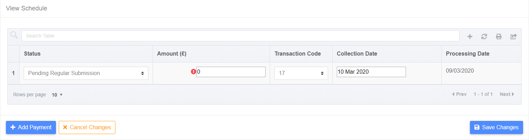Click the plus icon in table toolbar
The height and width of the screenshot is (140, 529).
click(x=470, y=36)
